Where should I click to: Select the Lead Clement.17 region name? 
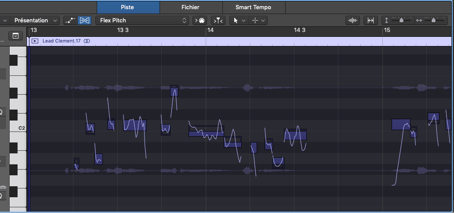coord(62,41)
